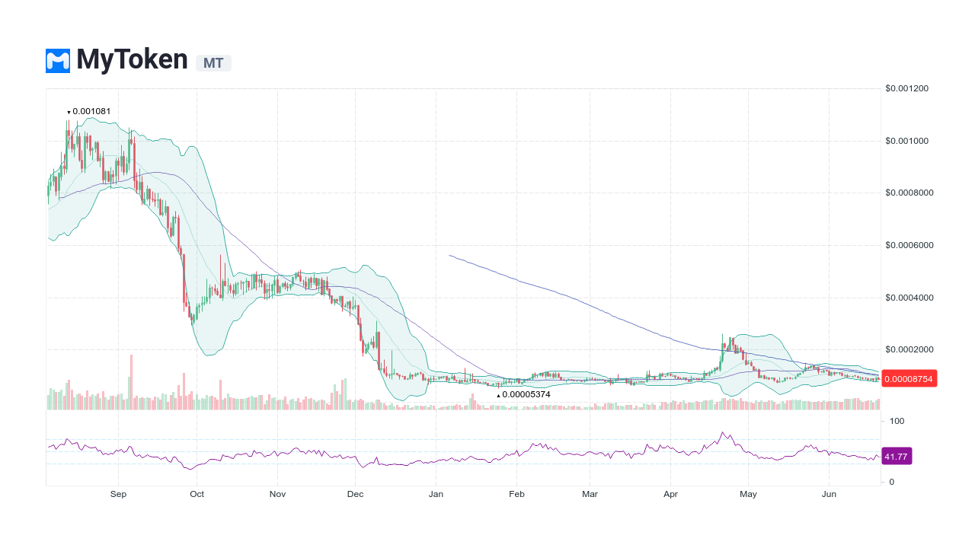The image size is (975, 548).
Task: Select the red current price tag 0.00008754
Action: [x=909, y=378]
